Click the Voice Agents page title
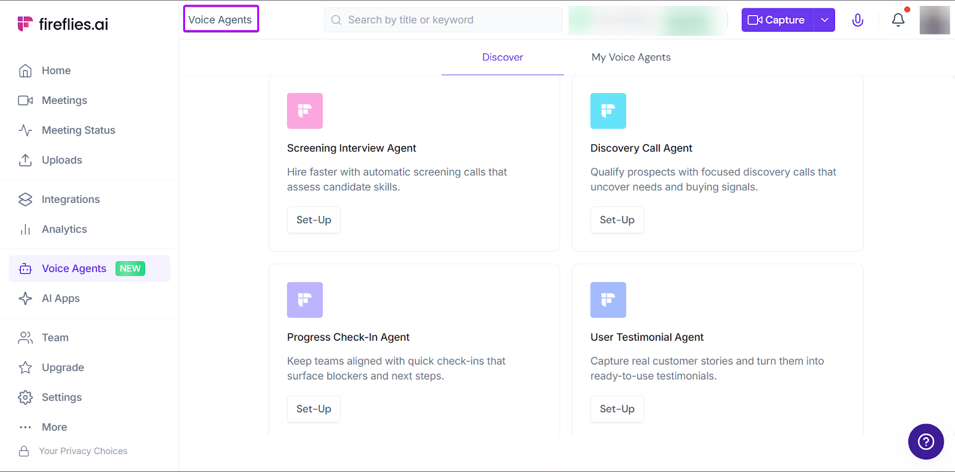Image resolution: width=955 pixels, height=472 pixels. click(x=220, y=20)
